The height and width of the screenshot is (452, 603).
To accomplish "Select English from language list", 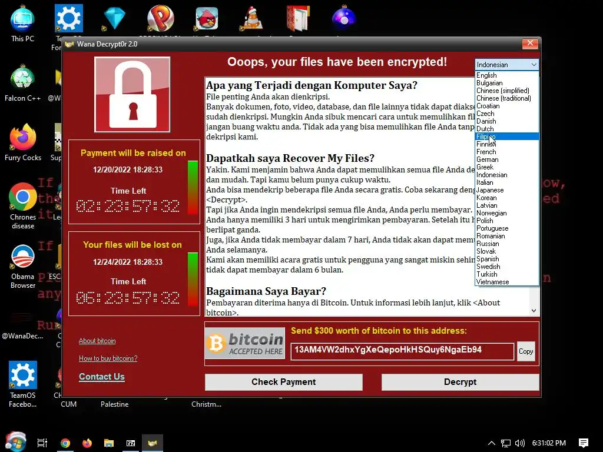I will click(507, 75).
